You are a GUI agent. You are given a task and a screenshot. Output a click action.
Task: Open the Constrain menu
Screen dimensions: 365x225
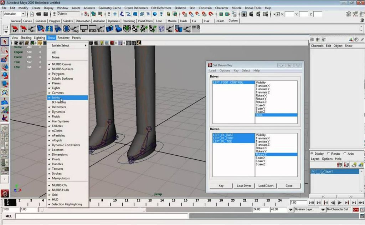pyautogui.click(x=205, y=8)
